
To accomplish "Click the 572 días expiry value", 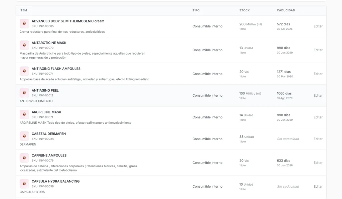I will (x=283, y=24).
